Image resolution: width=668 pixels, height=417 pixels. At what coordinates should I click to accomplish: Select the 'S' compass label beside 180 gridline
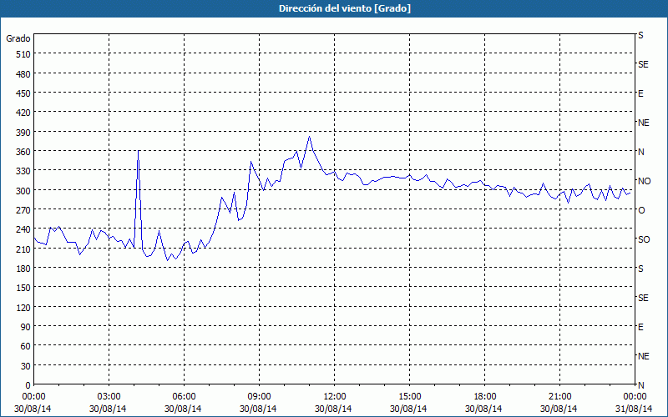(640, 269)
